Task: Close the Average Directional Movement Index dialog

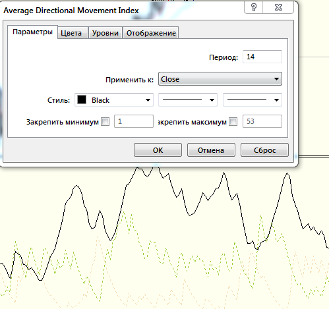Action: 278,7
